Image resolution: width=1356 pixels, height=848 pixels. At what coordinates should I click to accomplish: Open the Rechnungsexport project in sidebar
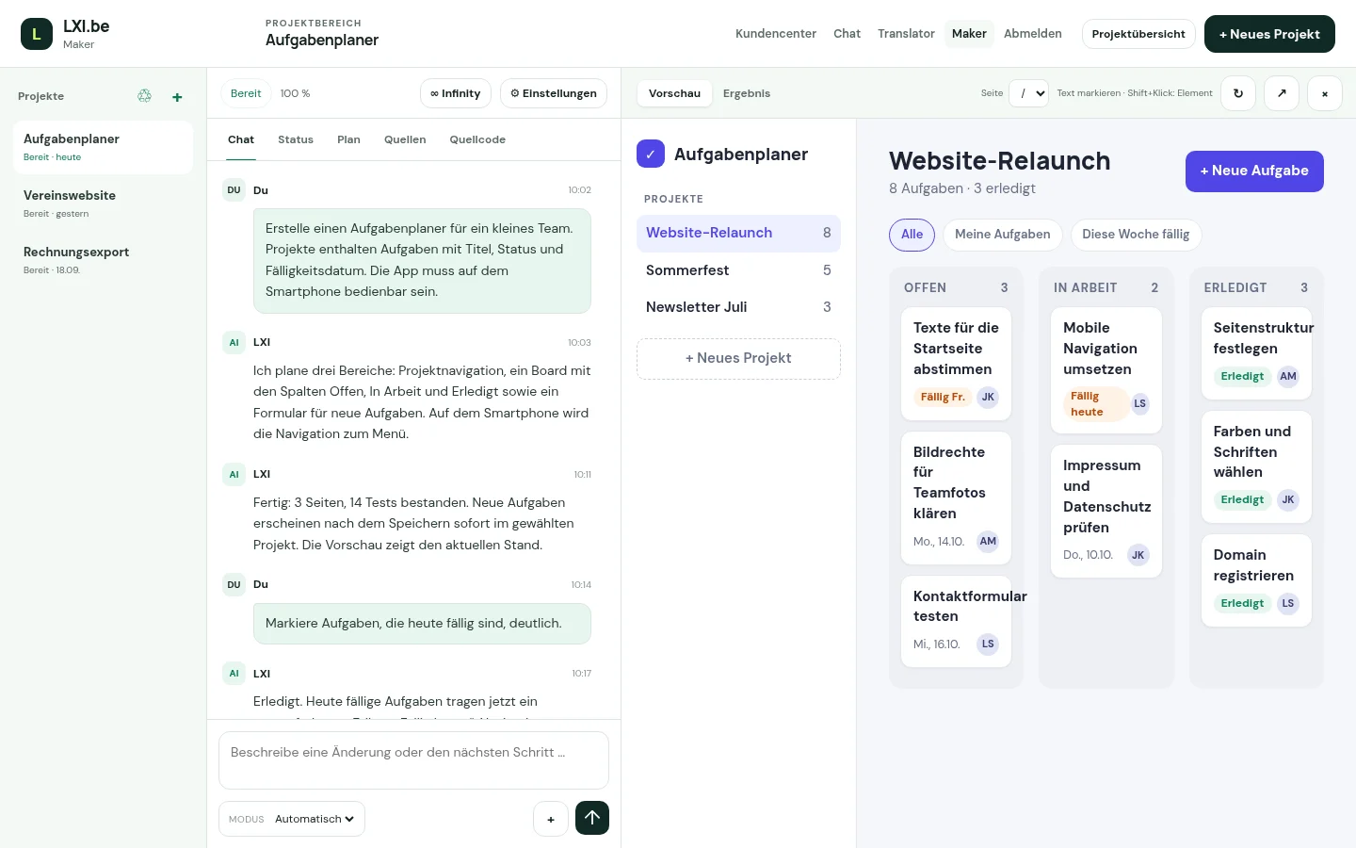point(103,260)
